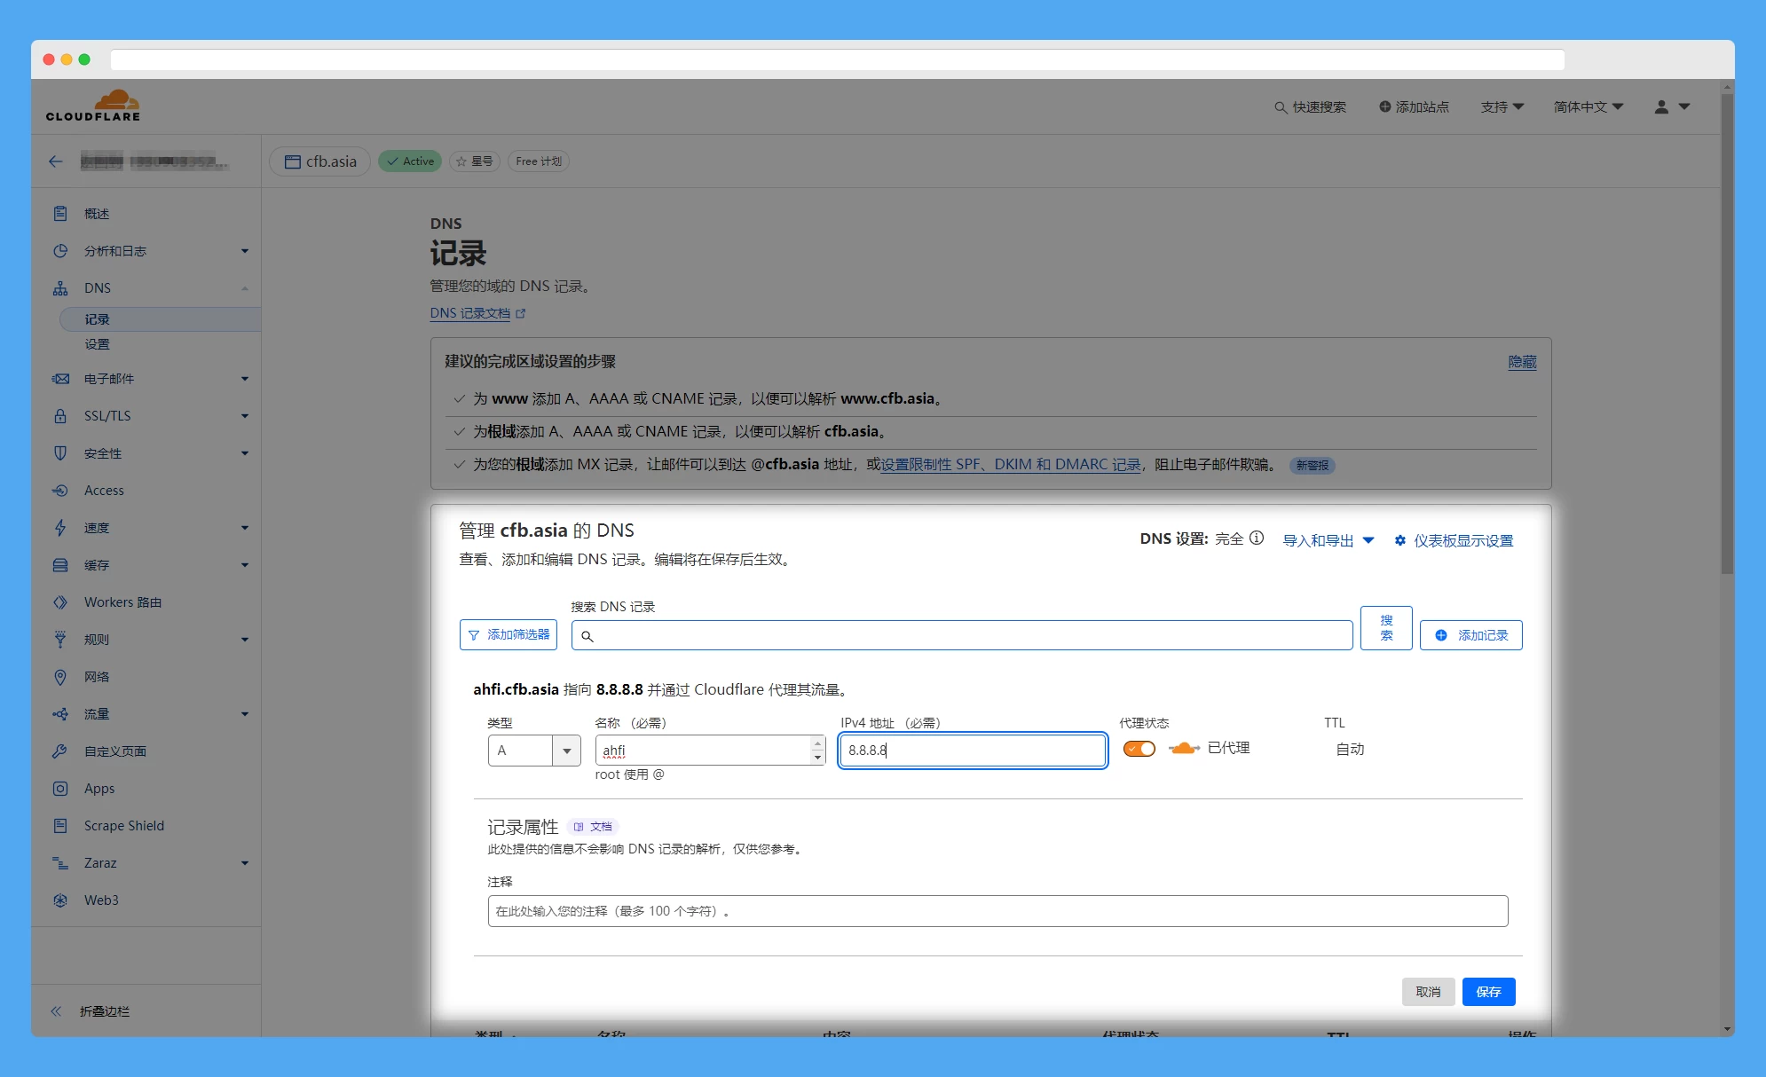Click the DNS settings info icon
The width and height of the screenshot is (1766, 1077).
point(1257,538)
